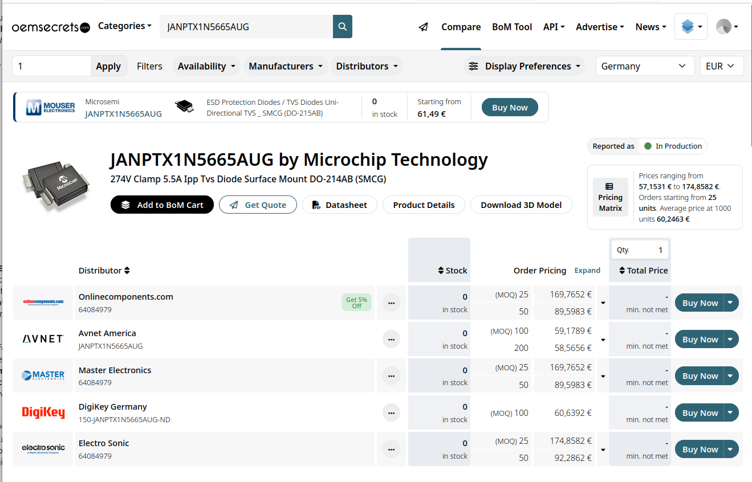Open more options for DigiKey Germany row
Image resolution: width=752 pixels, height=482 pixels.
click(x=391, y=413)
